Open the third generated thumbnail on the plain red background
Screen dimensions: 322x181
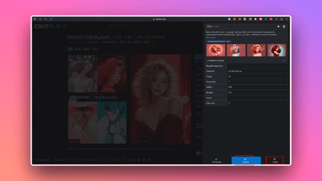(x=256, y=50)
